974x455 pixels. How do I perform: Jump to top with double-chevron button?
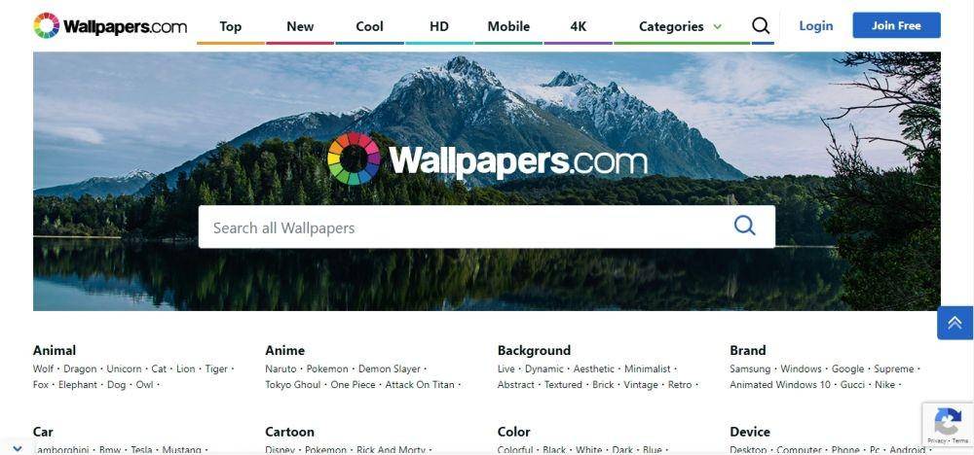pos(955,323)
